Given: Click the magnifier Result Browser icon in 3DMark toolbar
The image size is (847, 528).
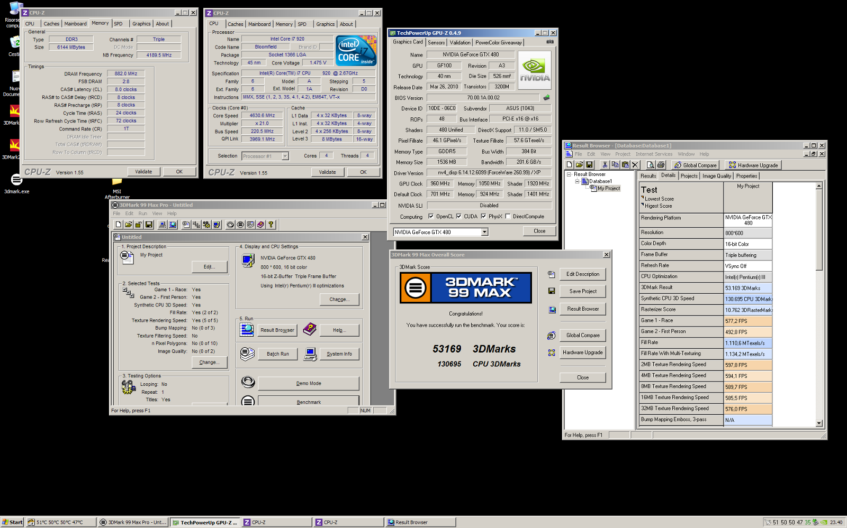Looking at the screenshot, I should [173, 225].
